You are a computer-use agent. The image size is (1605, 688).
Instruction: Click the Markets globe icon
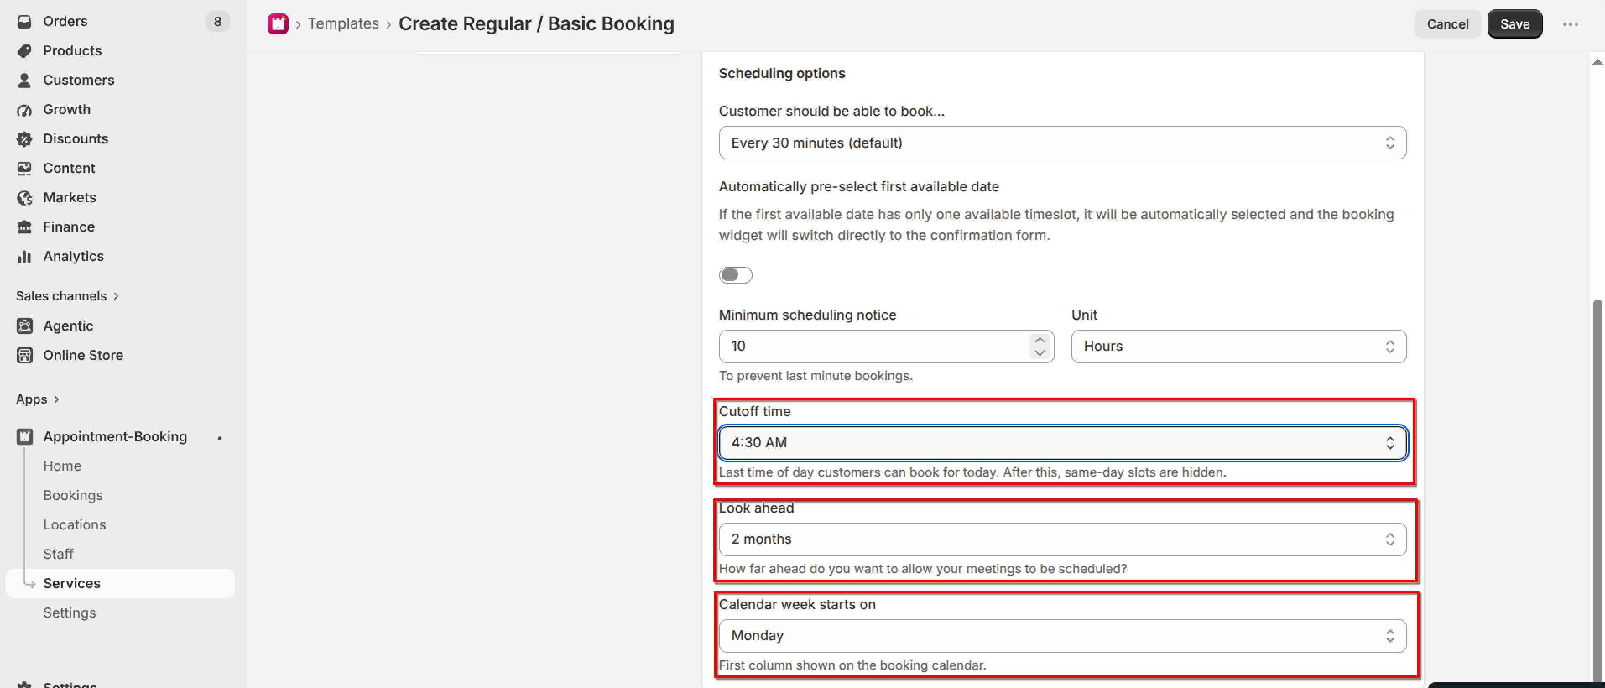(x=24, y=198)
